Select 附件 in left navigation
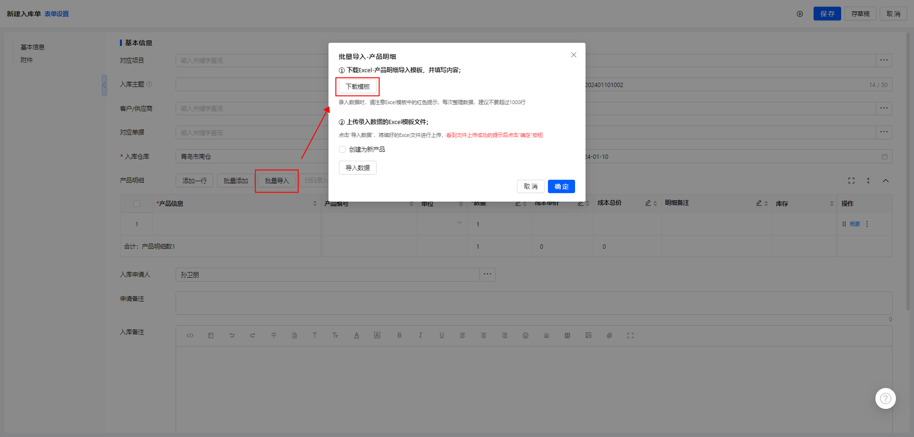This screenshot has width=914, height=437. coord(27,60)
